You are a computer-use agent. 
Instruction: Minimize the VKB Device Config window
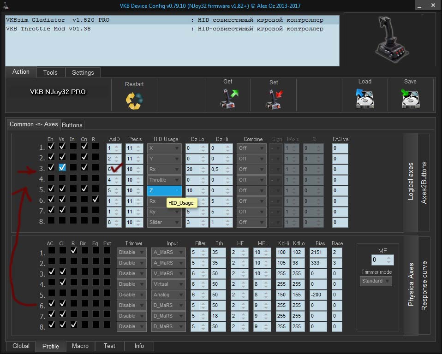tap(419, 6)
